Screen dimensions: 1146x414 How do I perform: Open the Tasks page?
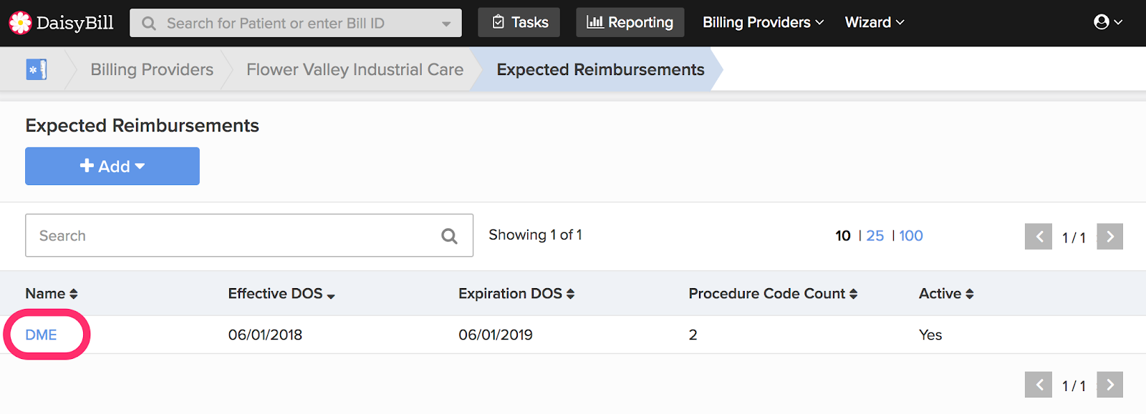[519, 22]
